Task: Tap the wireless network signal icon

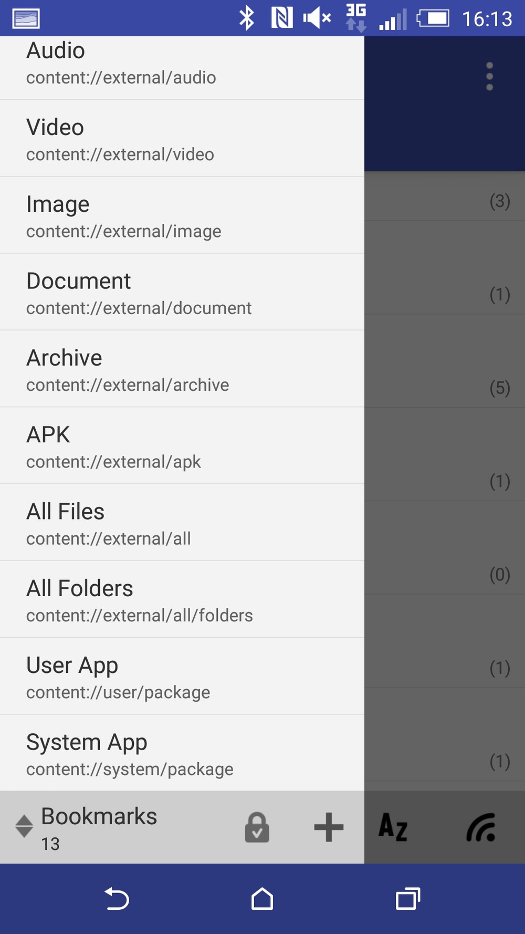Action: tap(481, 827)
